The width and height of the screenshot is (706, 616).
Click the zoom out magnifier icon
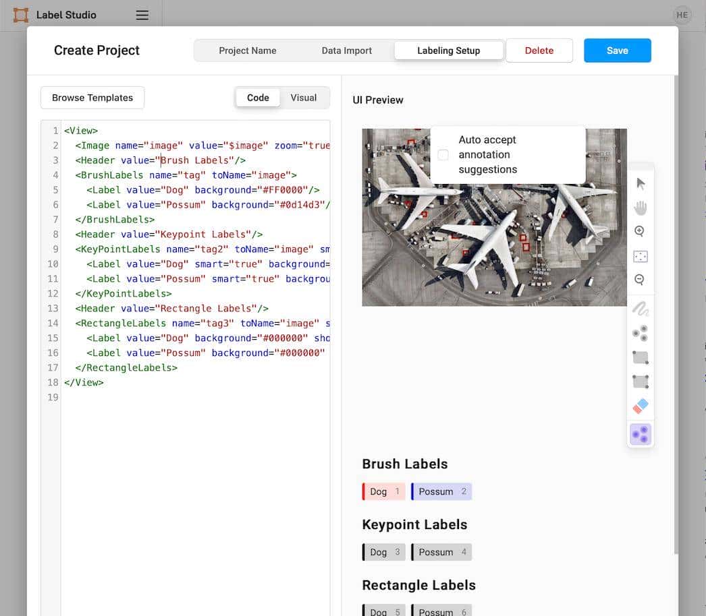(x=640, y=280)
